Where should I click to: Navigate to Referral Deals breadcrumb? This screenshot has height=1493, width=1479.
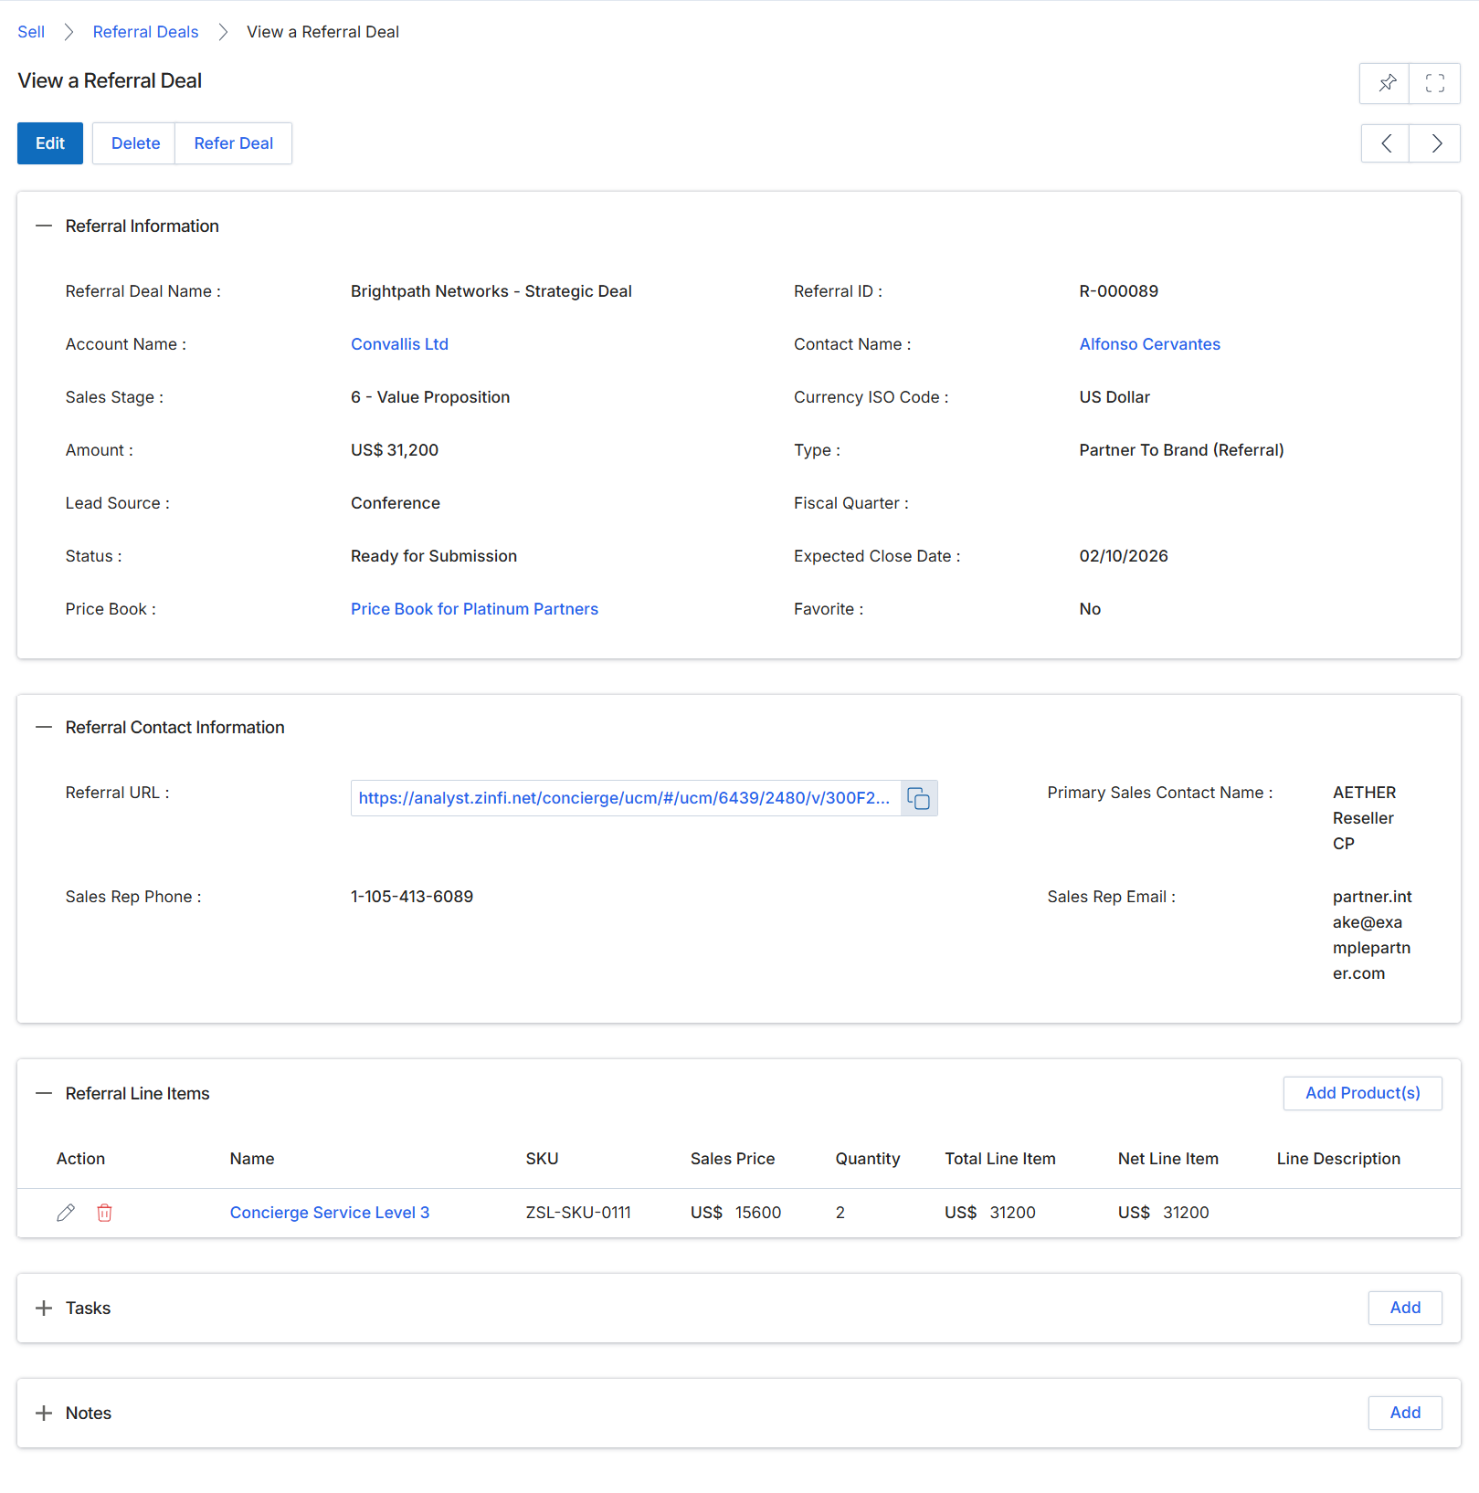pos(145,32)
